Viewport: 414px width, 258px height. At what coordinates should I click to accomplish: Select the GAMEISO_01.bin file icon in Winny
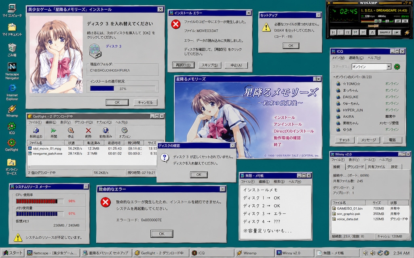[334, 208]
